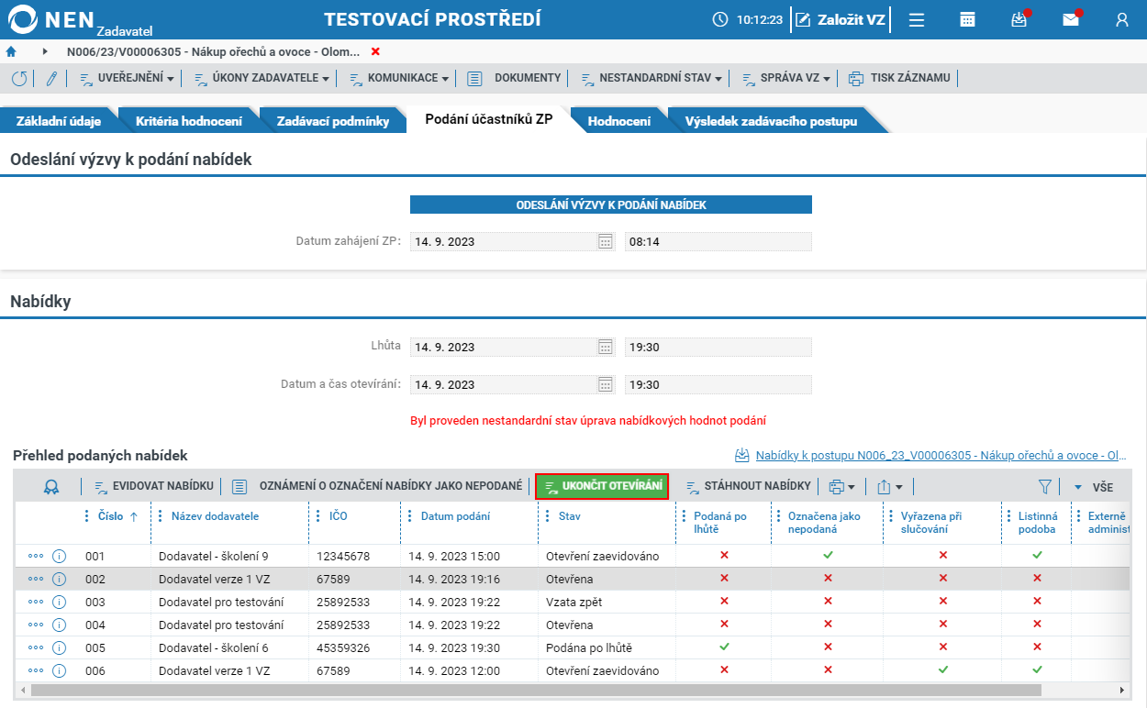Open row actions dots for offer 001

[36, 556]
